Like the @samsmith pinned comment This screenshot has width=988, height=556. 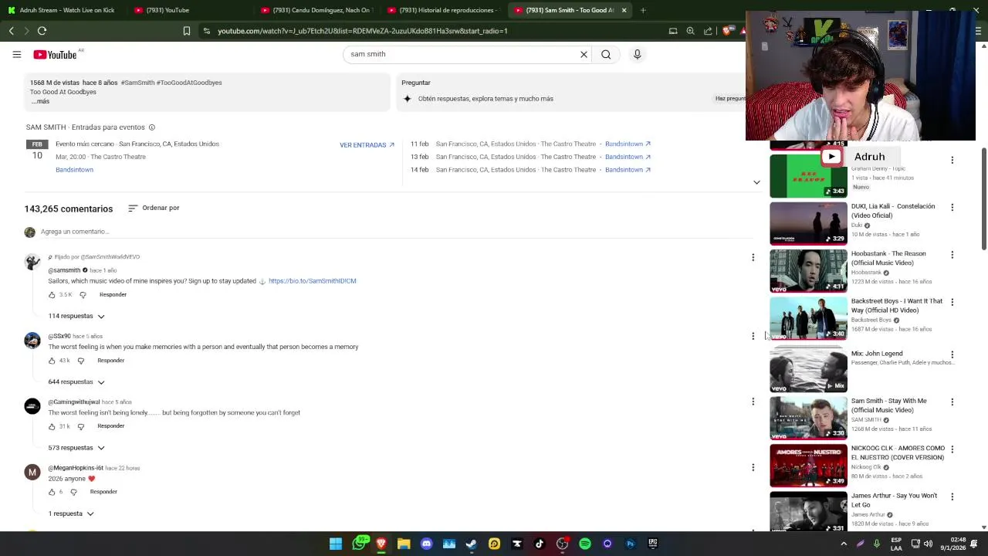click(x=52, y=295)
